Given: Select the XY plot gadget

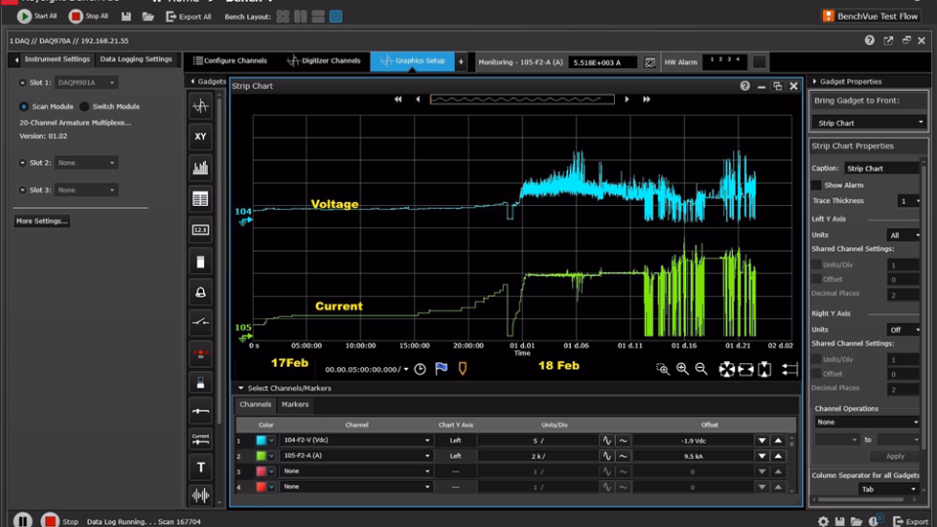Looking at the screenshot, I should pyautogui.click(x=200, y=137).
